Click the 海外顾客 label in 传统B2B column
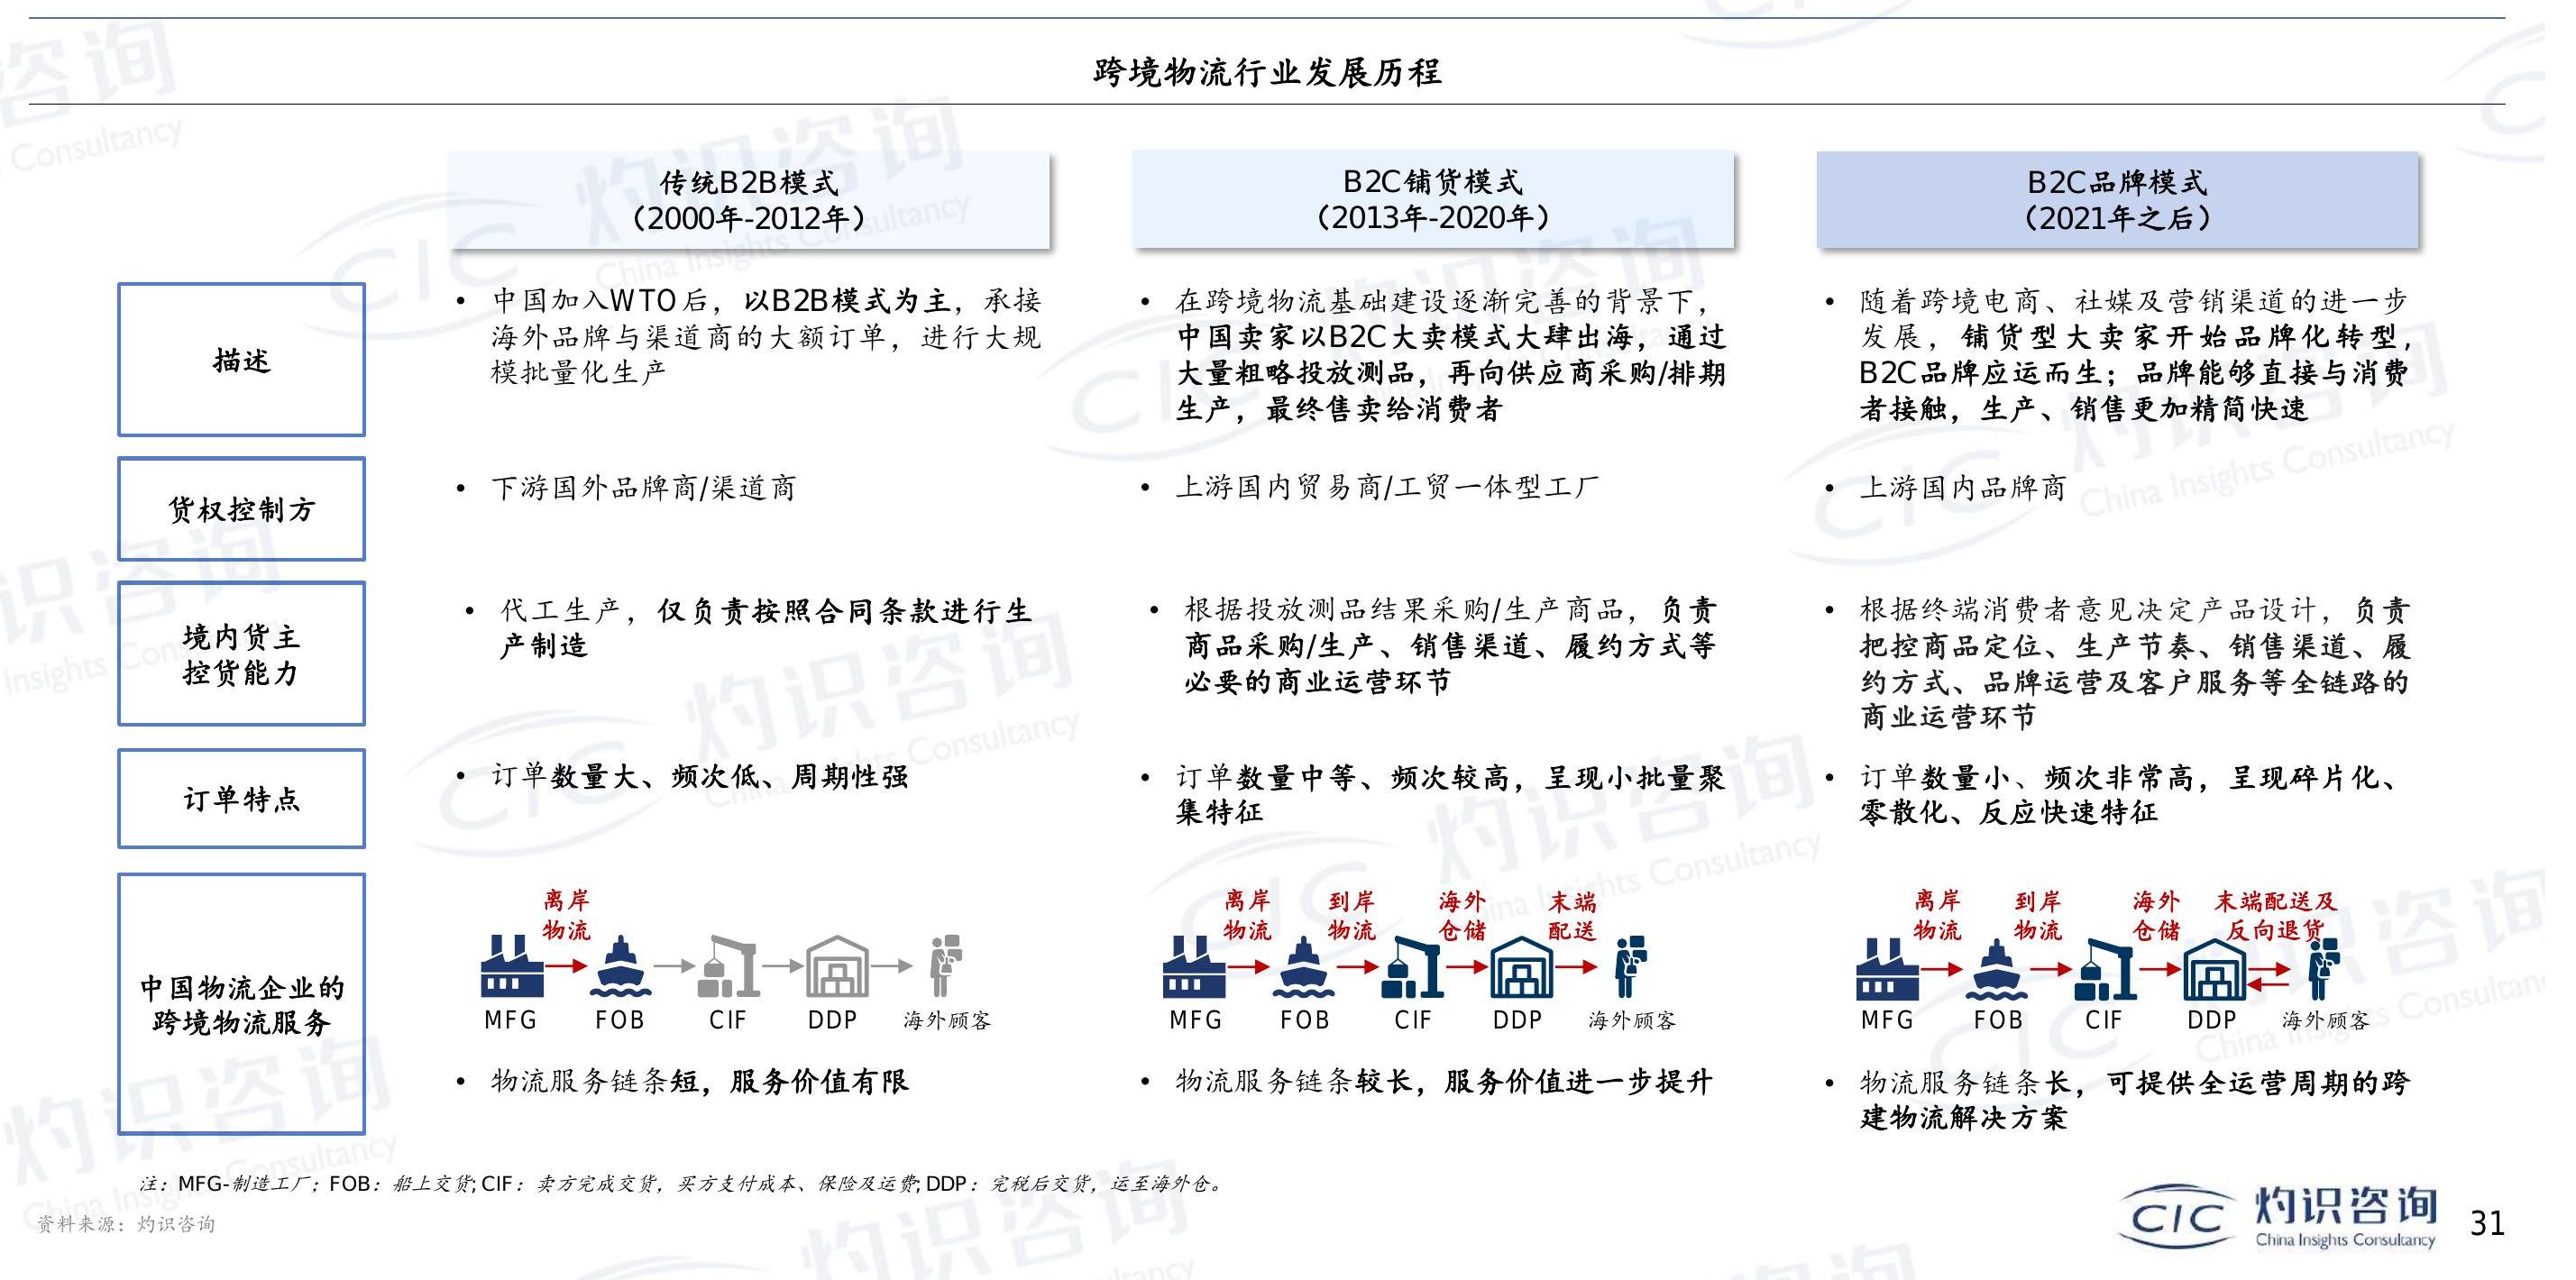Image resolution: width=2576 pixels, height=1280 pixels. (947, 1021)
